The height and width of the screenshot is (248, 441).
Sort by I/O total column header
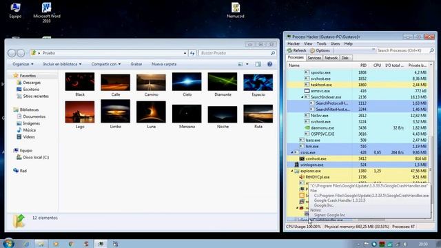click(394, 65)
